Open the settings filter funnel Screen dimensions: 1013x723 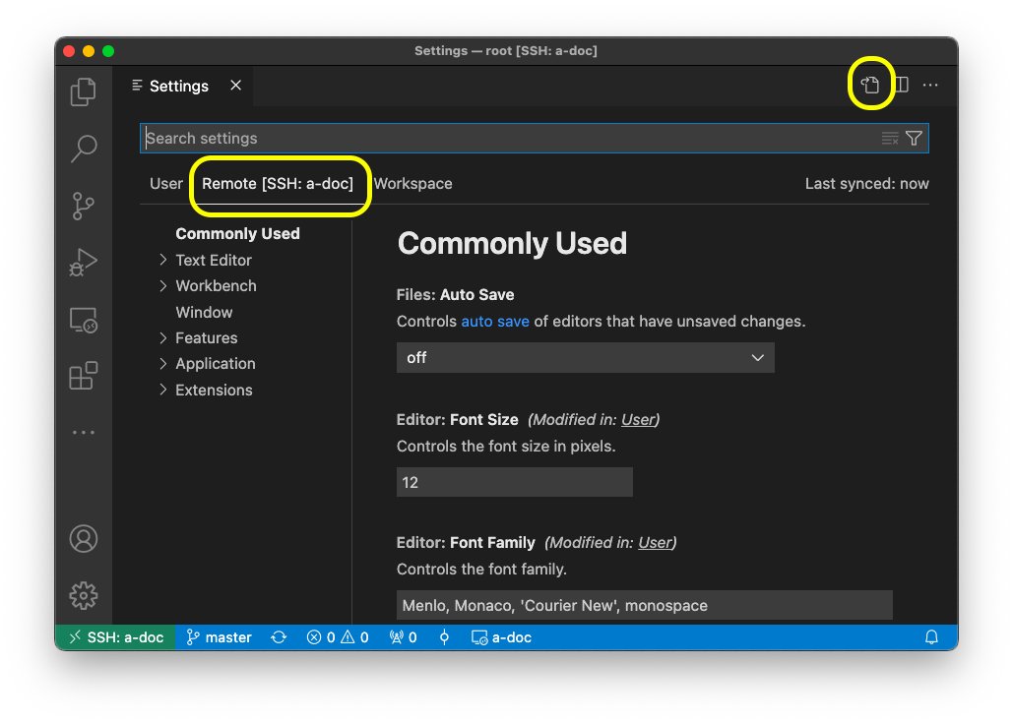pyautogui.click(x=914, y=138)
